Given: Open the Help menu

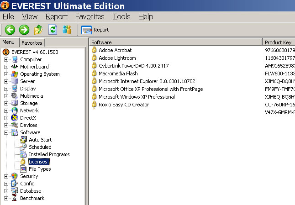Looking at the screenshot, I should 146,17.
